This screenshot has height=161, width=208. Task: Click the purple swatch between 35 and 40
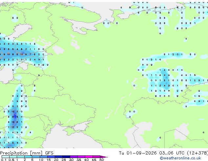point(81,157)
